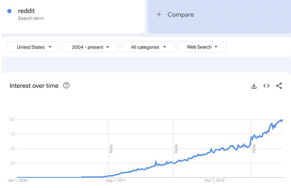Click the Interest over time heading
Screen dimensions: 291x188
[x=34, y=86]
